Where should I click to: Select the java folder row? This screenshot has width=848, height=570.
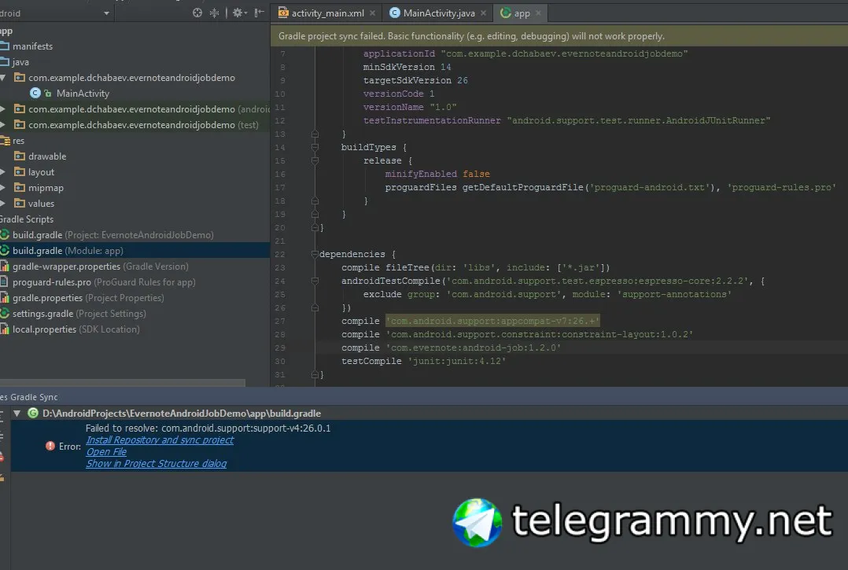pyautogui.click(x=135, y=61)
